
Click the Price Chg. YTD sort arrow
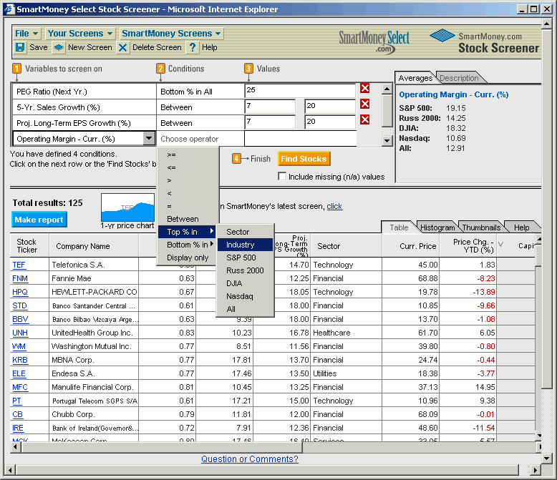tap(500, 245)
